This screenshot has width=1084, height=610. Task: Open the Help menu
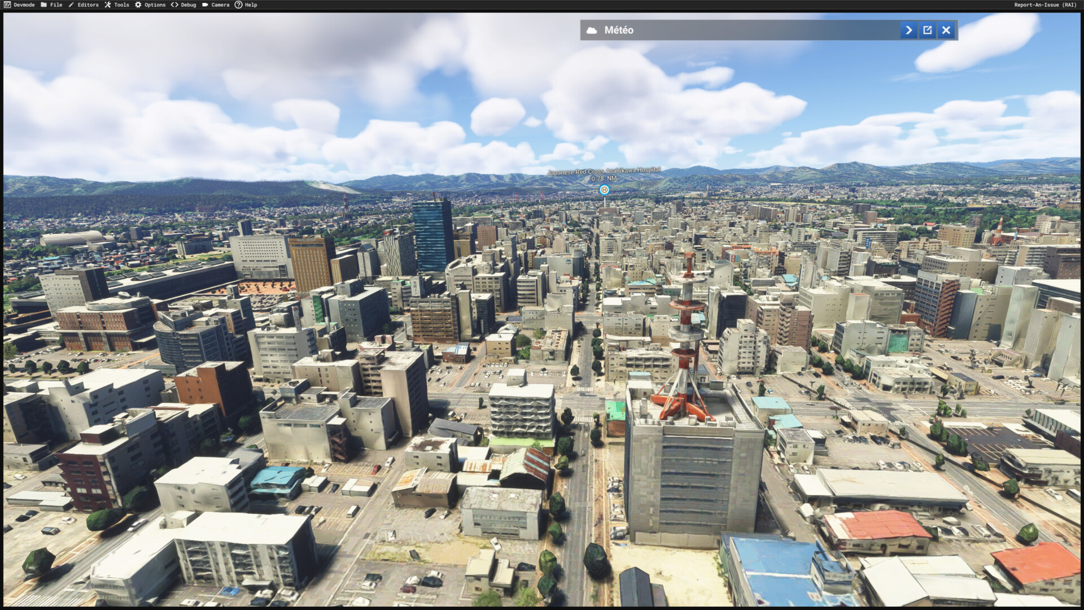251,5
